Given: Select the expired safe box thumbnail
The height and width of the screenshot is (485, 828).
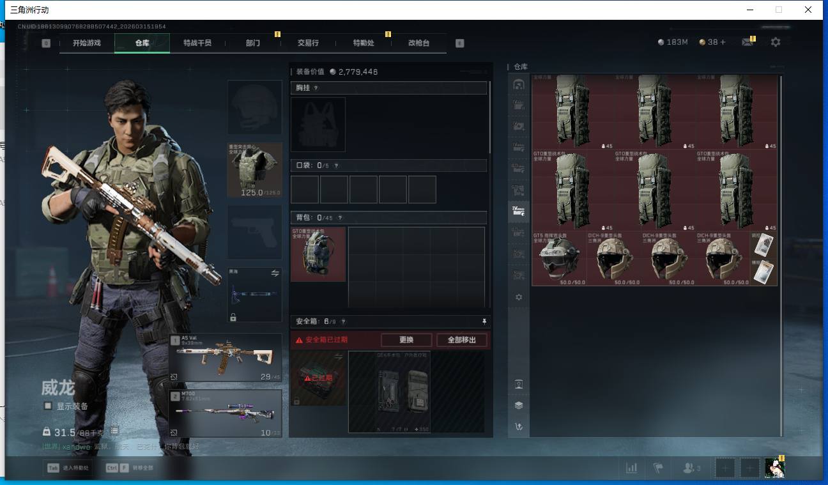Looking at the screenshot, I should click(x=318, y=378).
